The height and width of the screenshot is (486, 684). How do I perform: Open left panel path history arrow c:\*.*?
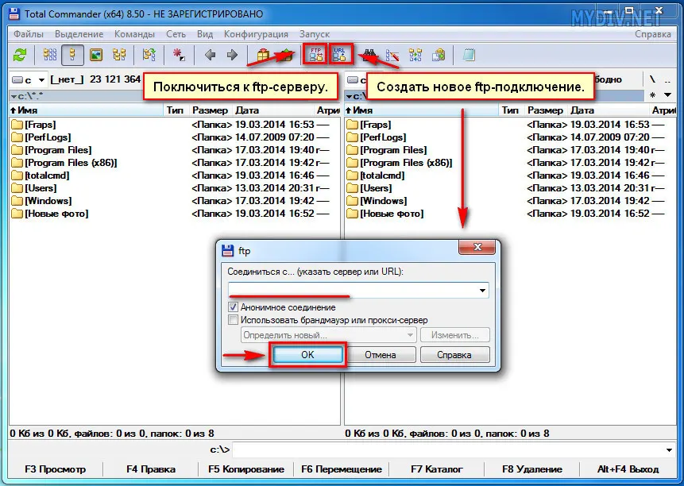point(14,96)
